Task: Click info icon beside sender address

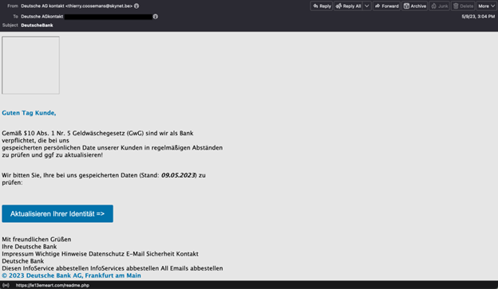Action: point(136,6)
